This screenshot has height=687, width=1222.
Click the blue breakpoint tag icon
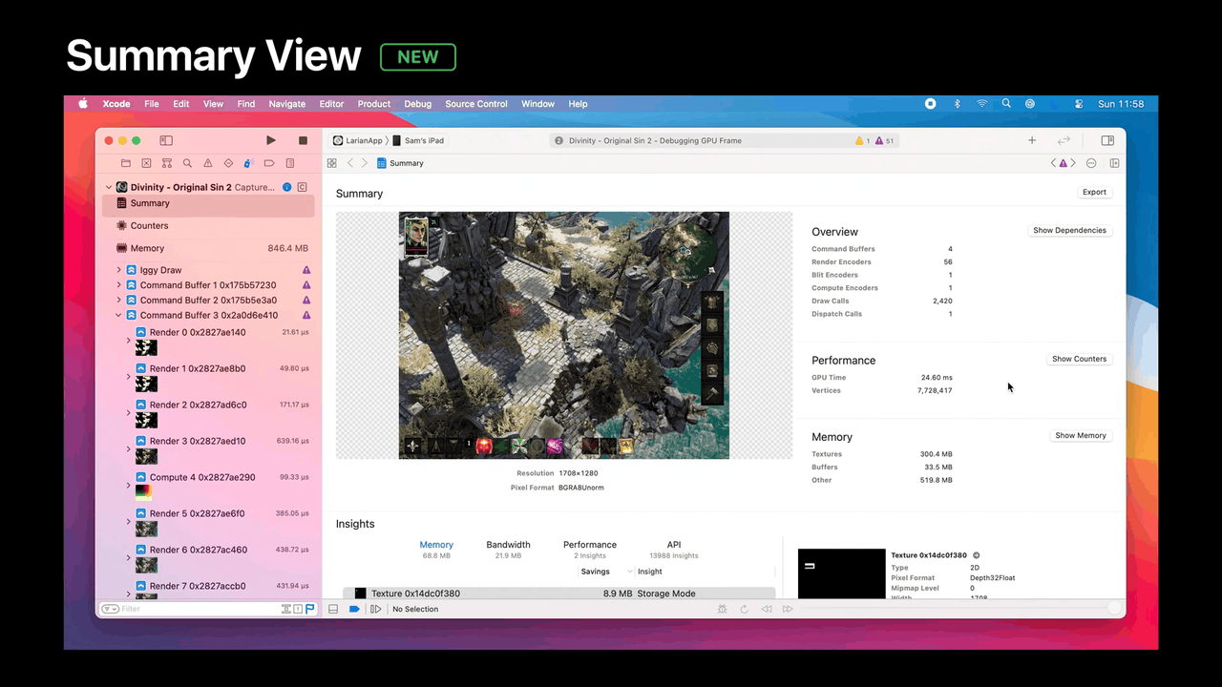pyautogui.click(x=354, y=609)
